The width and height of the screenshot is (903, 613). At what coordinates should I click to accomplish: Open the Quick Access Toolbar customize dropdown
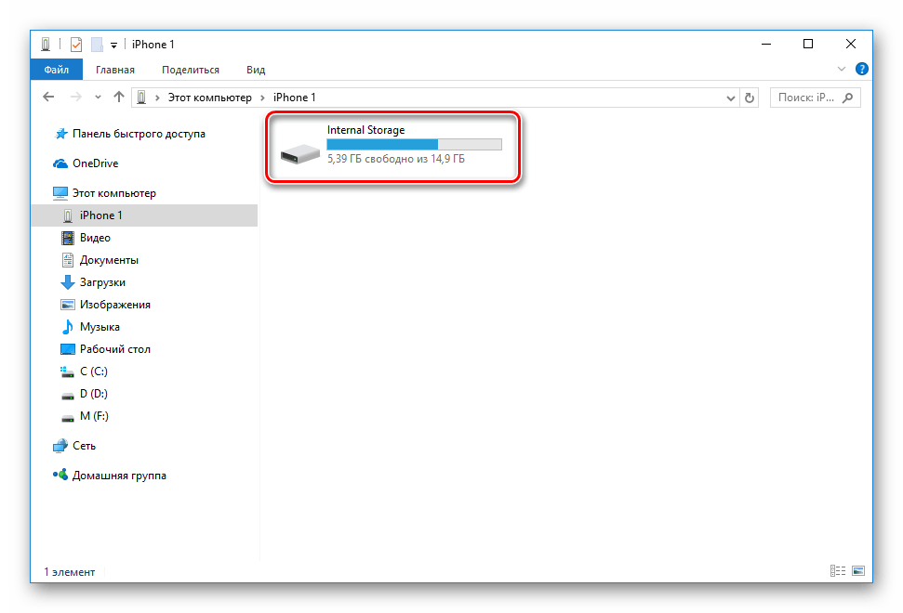tap(113, 45)
